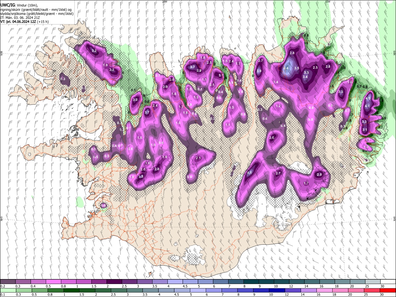Click the palest green 0.1–0.3 rain scale swatch

[x=8, y=290]
